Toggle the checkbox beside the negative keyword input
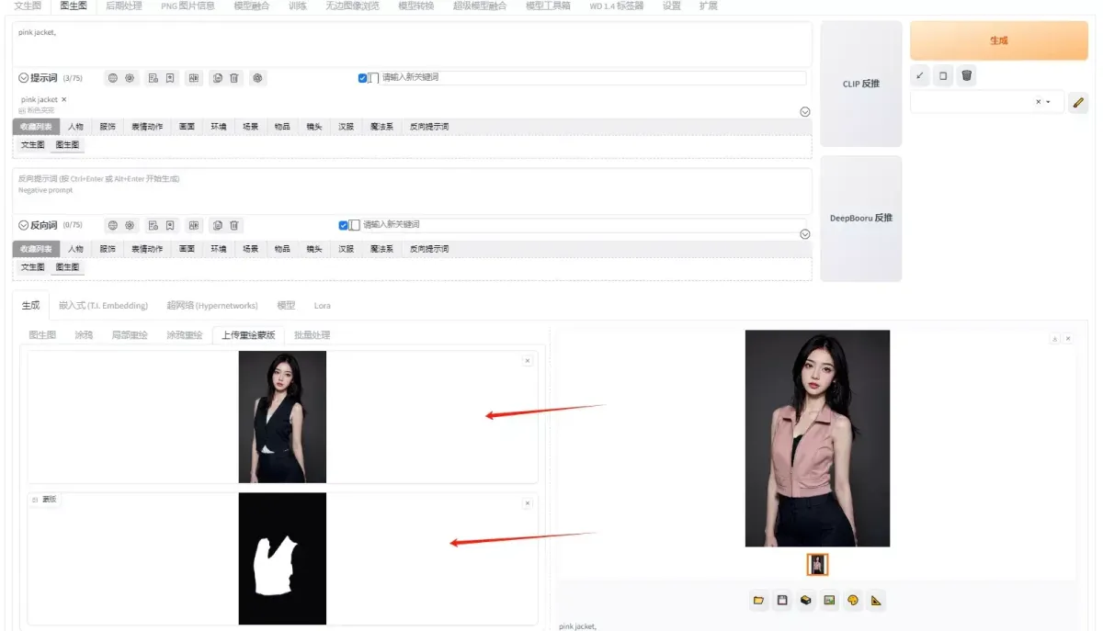 point(344,225)
